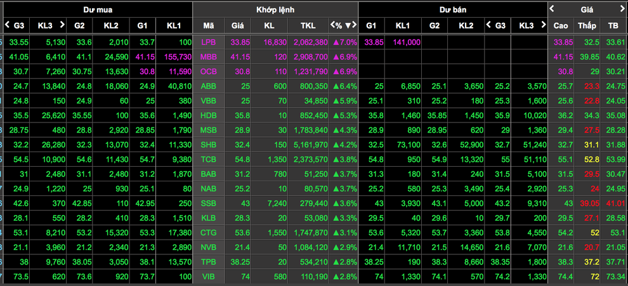Viewport: 628px width, 286px height.
Task: Open the CTG stock symbol
Action: (x=208, y=232)
